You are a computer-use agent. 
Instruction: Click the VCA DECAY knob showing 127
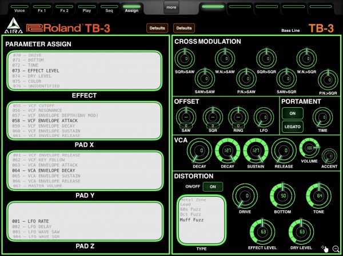click(x=228, y=151)
